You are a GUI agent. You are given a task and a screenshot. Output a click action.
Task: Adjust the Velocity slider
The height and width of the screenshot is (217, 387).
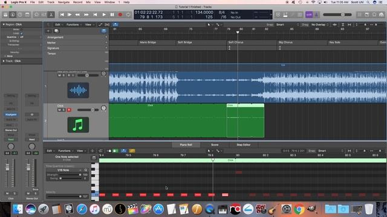[x=64, y=197]
